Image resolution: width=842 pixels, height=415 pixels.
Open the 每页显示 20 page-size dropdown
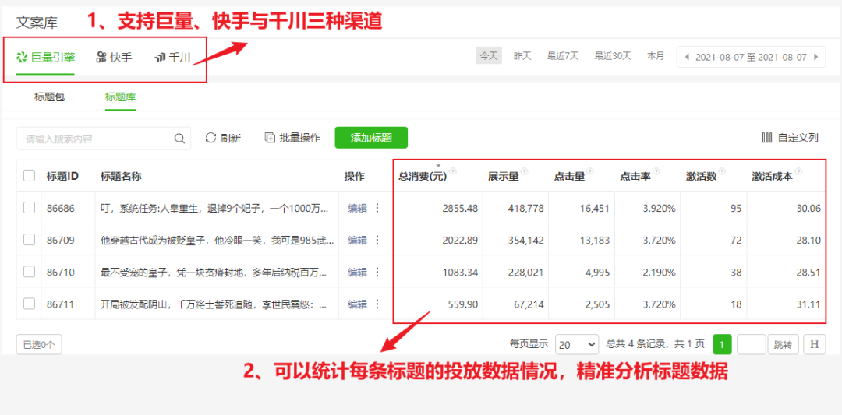point(577,344)
